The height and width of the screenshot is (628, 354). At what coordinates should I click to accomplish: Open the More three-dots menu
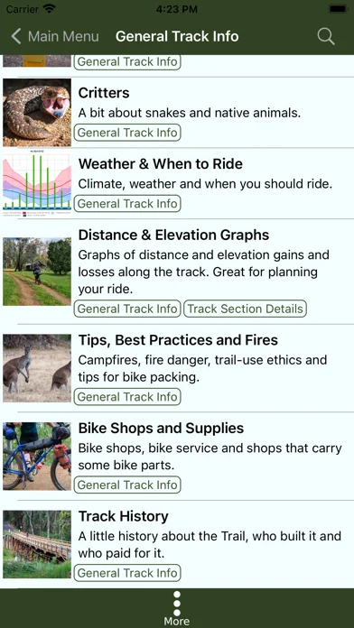(x=177, y=608)
